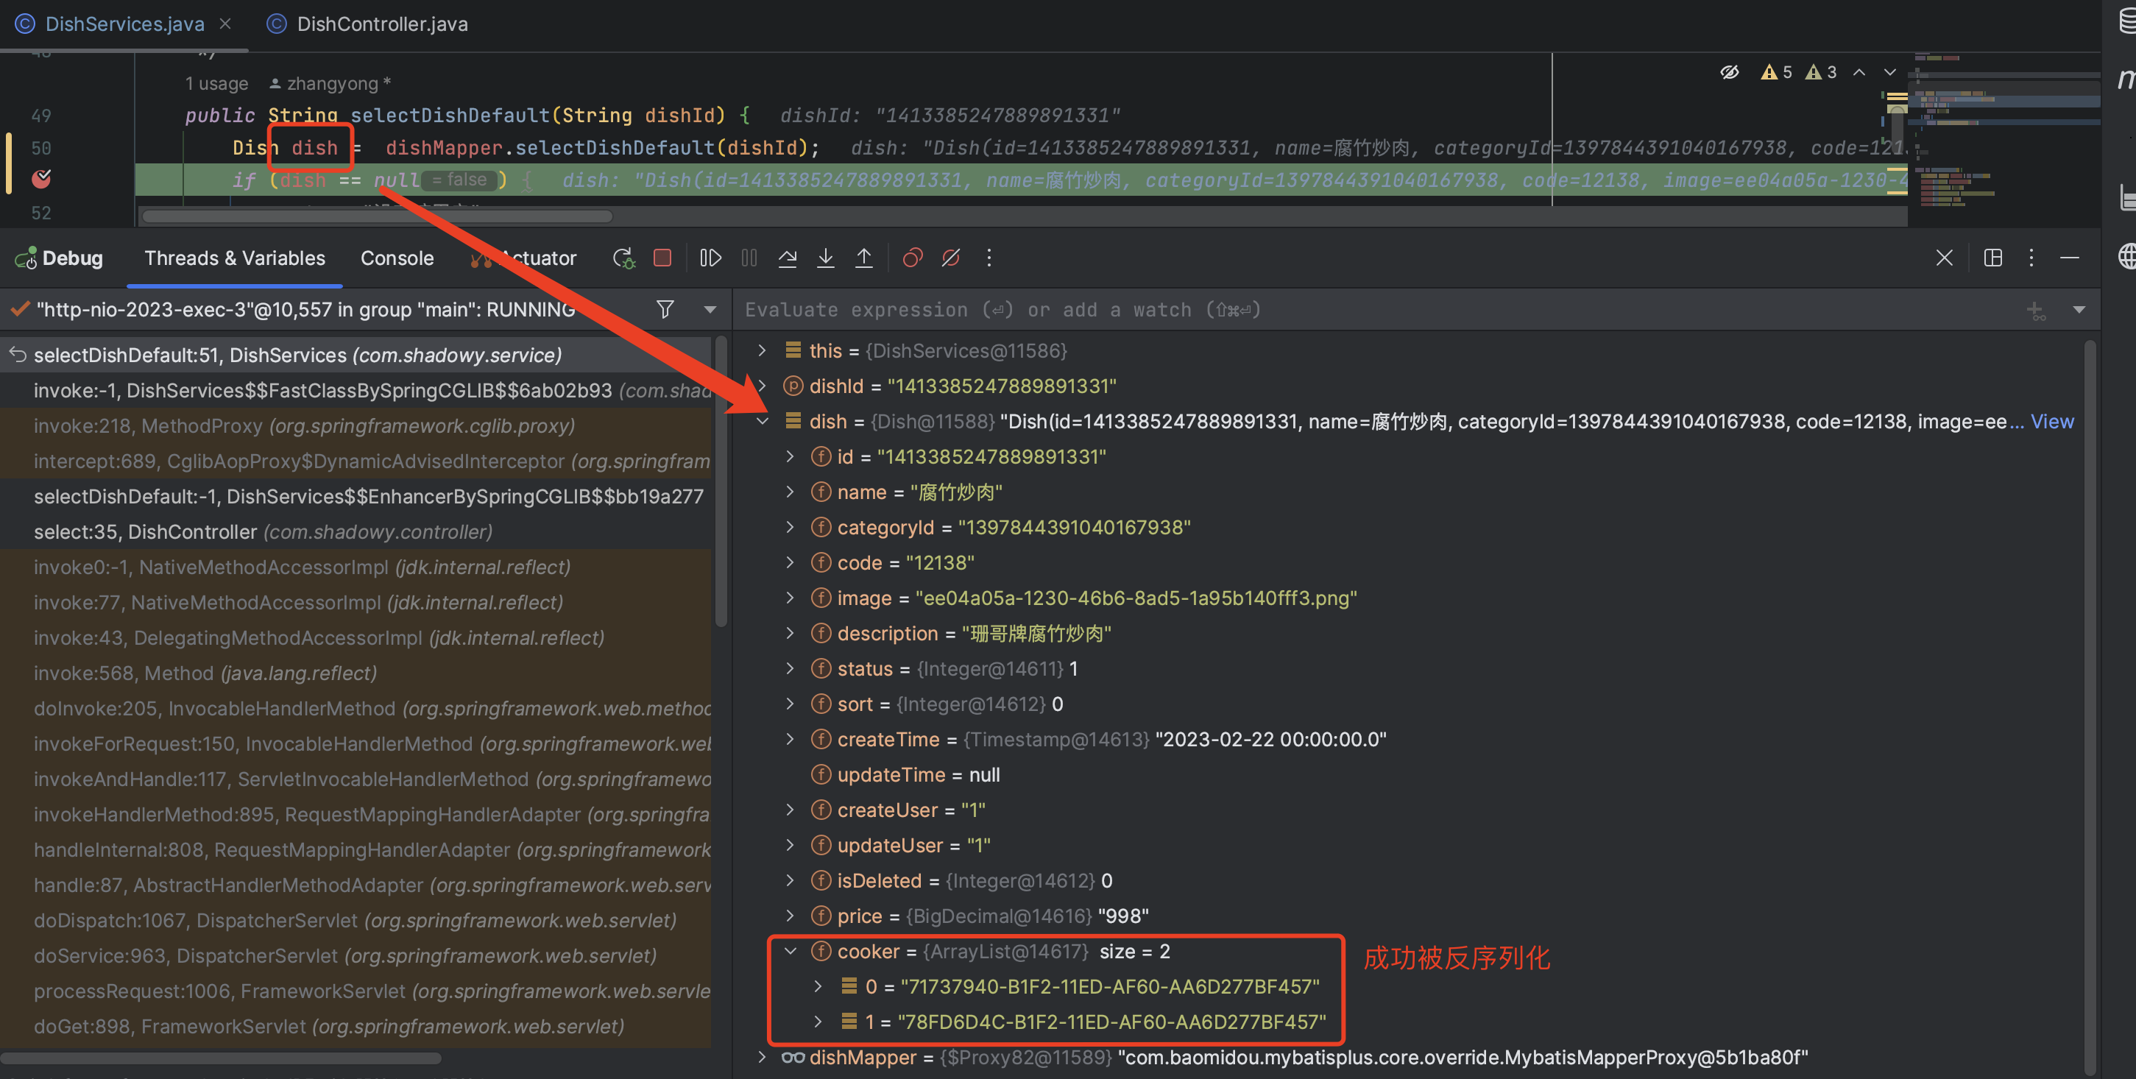Click the Rerun debug icon
Viewport: 2136px width, 1079px height.
tap(623, 258)
